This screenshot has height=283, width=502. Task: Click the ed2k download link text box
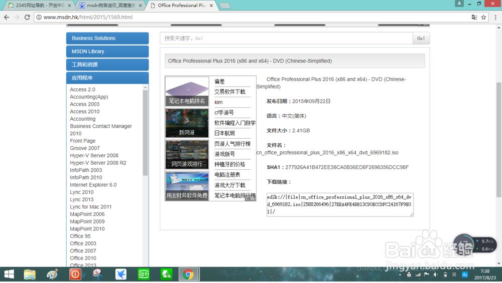[340, 205]
